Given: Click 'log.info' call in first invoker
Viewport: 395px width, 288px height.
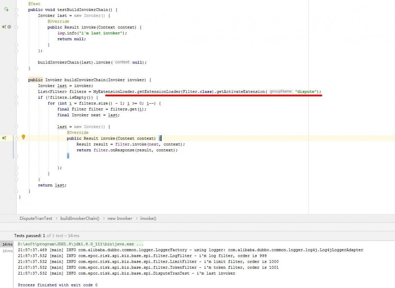Looking at the screenshot, I should [x=67, y=33].
